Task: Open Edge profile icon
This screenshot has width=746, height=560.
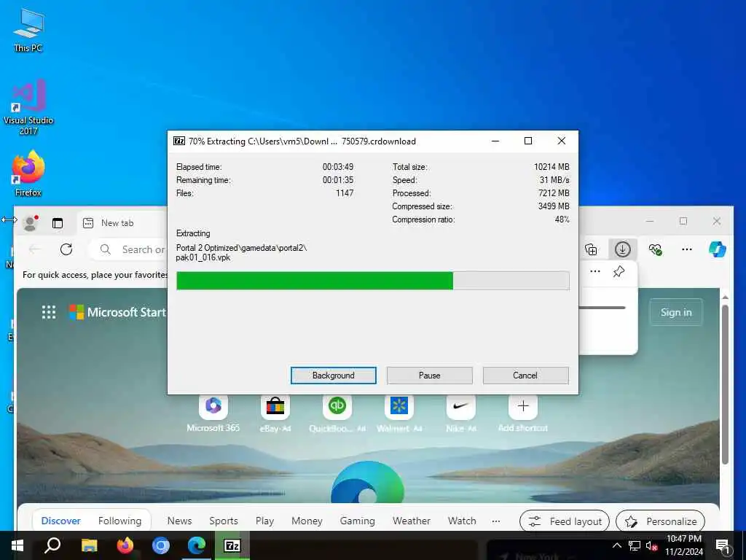Action: [31, 223]
